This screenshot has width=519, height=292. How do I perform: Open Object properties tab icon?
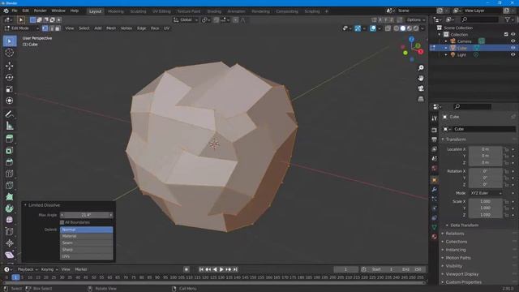435,180
